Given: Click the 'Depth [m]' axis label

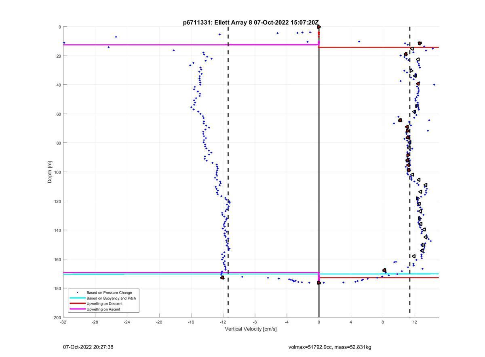Looking at the screenshot, I should coord(50,172).
